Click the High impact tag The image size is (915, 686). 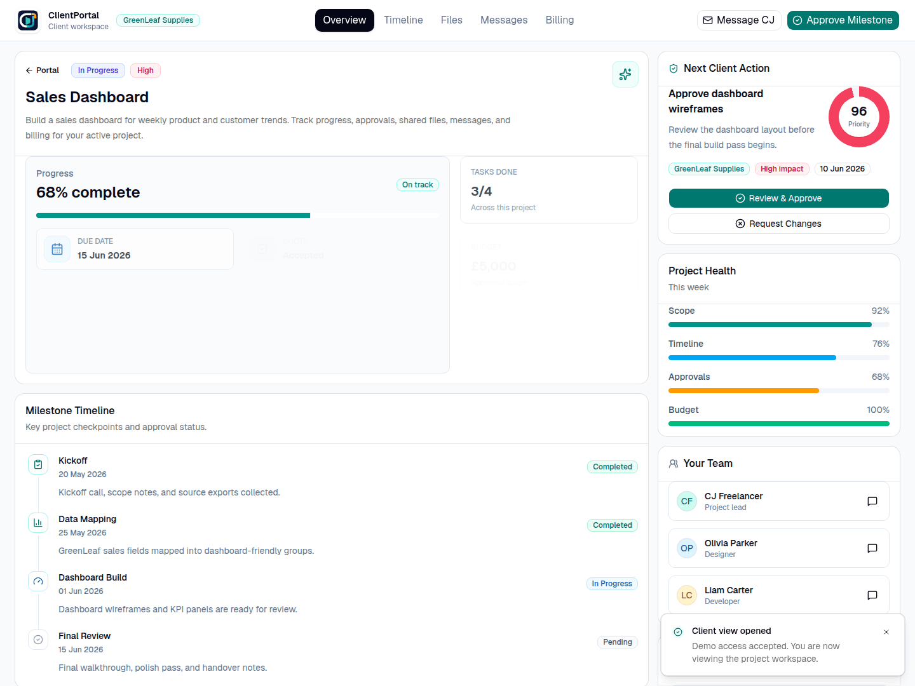point(782,169)
